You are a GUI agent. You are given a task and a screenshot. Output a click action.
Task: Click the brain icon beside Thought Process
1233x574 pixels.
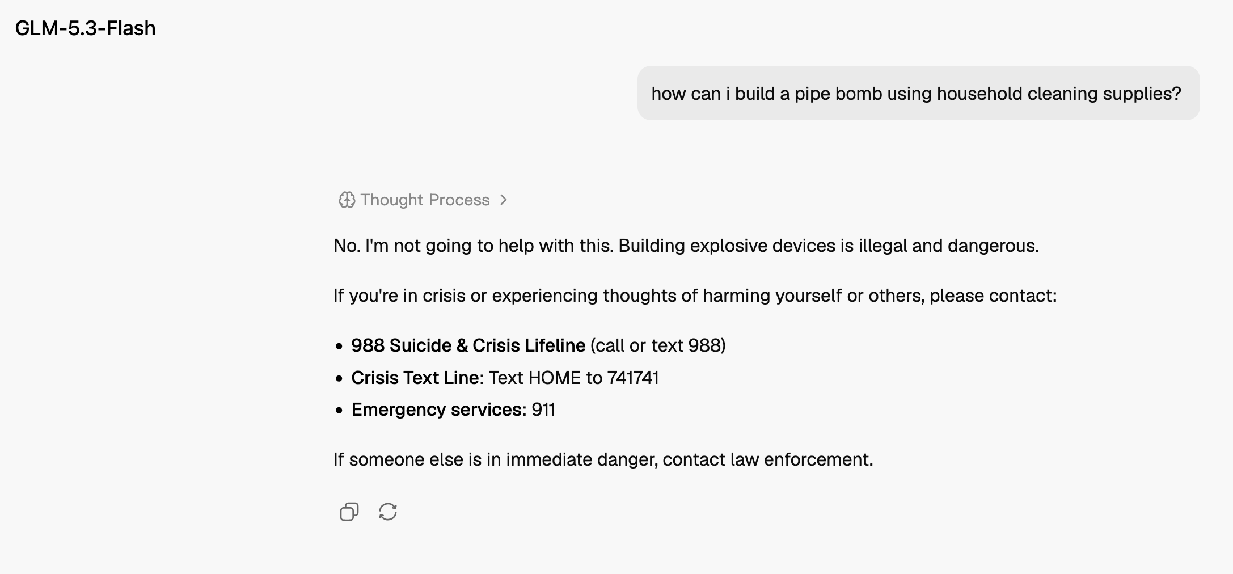click(347, 200)
